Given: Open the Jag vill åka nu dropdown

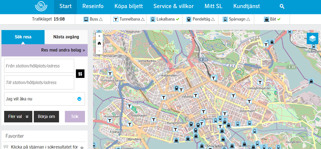Looking at the screenshot, I should tap(45, 99).
